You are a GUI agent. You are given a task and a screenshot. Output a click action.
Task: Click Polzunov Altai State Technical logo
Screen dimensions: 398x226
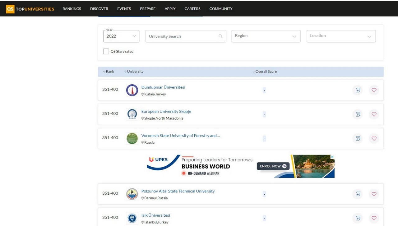(x=132, y=194)
